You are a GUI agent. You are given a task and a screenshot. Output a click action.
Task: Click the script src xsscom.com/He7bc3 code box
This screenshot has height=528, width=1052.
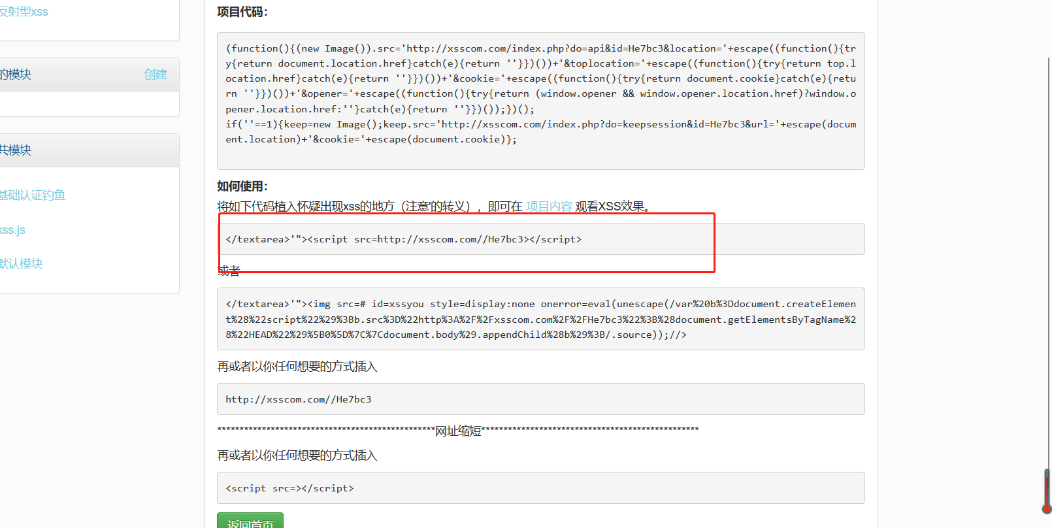click(x=540, y=239)
